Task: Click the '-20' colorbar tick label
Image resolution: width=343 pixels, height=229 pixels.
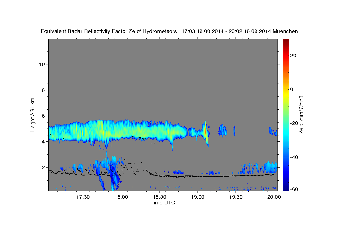Action: pyautogui.click(x=294, y=123)
